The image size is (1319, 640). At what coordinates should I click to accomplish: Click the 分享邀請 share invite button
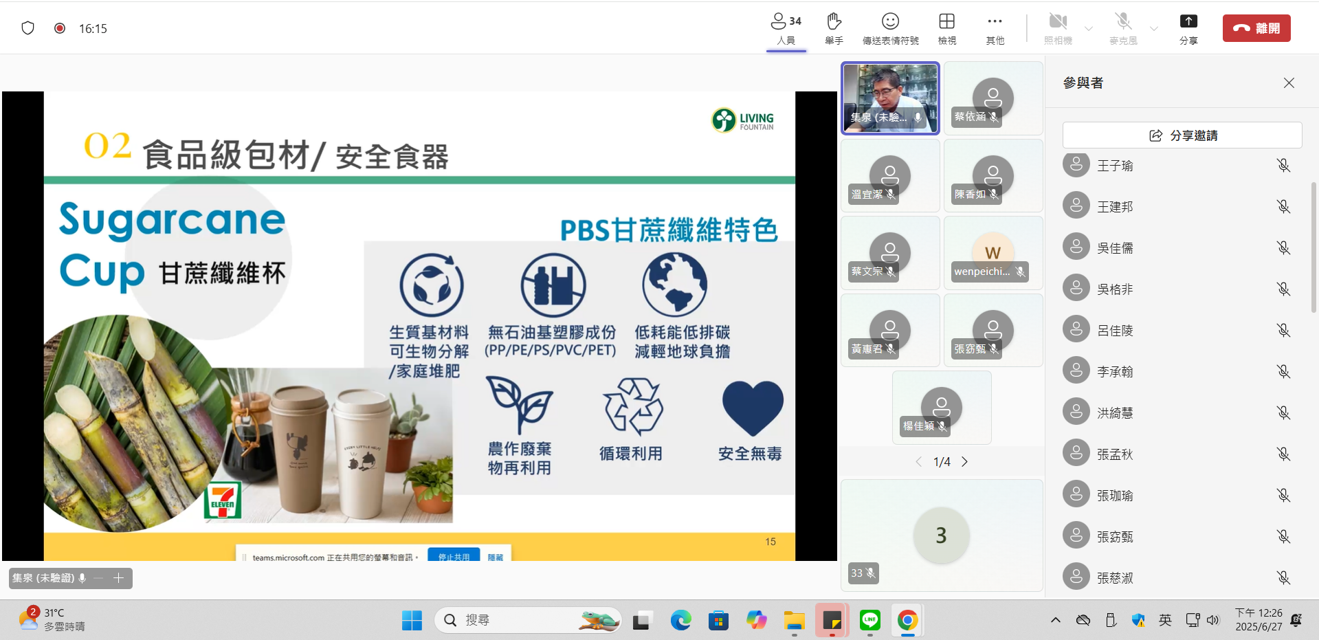1182,135
